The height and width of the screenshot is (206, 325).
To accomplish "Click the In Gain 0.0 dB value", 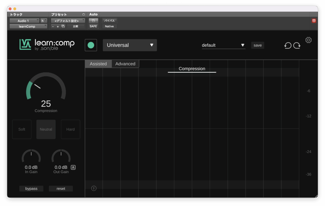I will point(31,167).
